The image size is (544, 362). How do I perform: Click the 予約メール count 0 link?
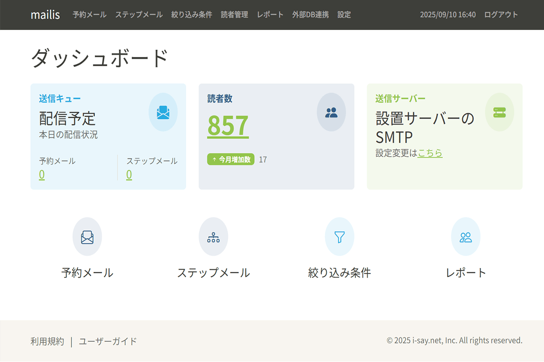41,174
